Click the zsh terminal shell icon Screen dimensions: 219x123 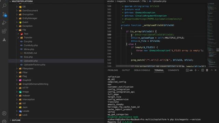[x=187, y=70]
